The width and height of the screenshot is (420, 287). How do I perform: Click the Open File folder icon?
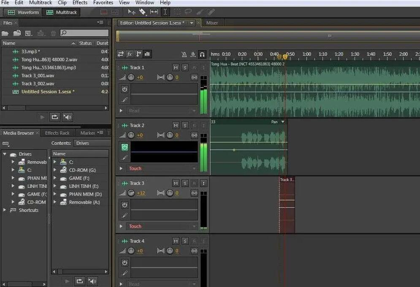pos(5,33)
